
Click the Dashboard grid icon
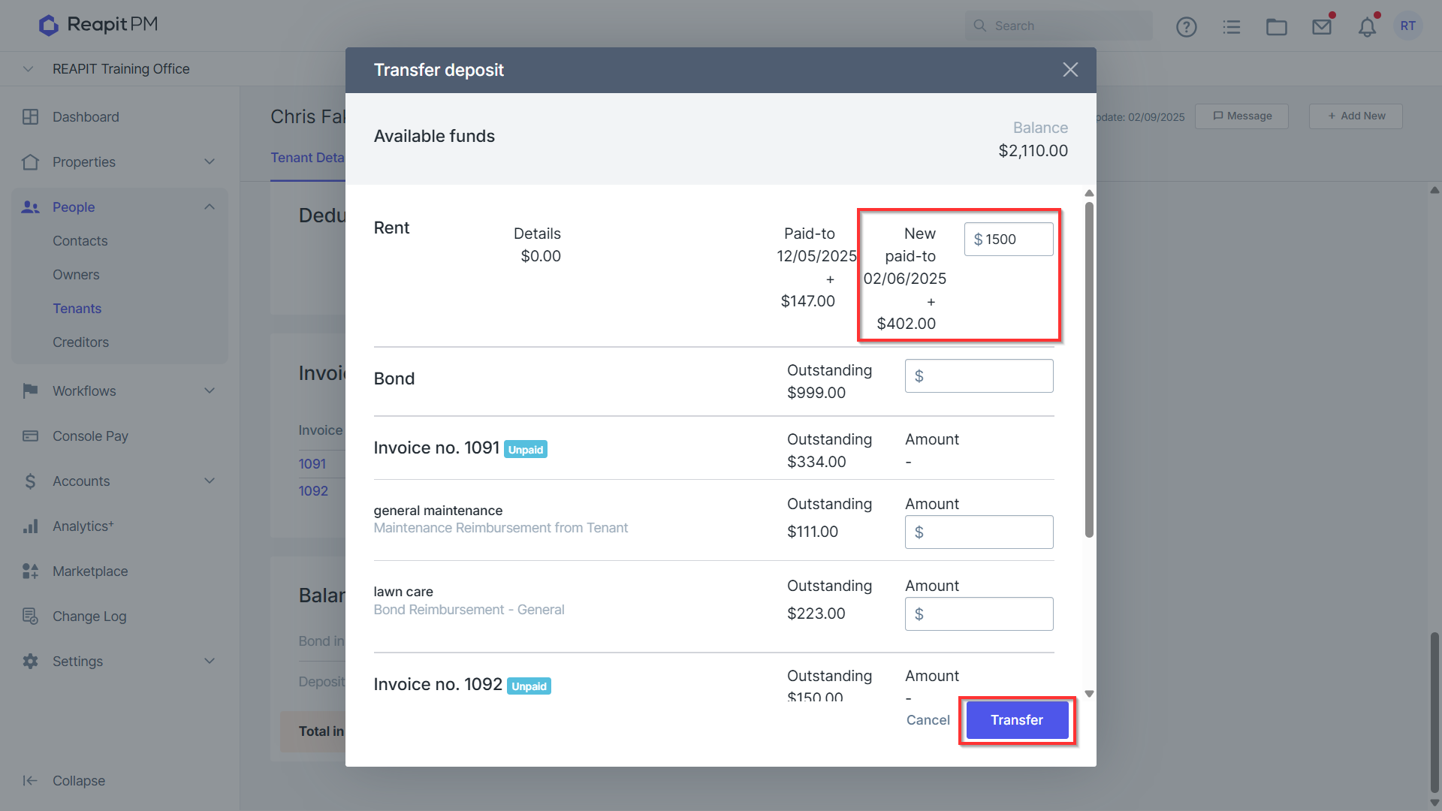coord(30,117)
